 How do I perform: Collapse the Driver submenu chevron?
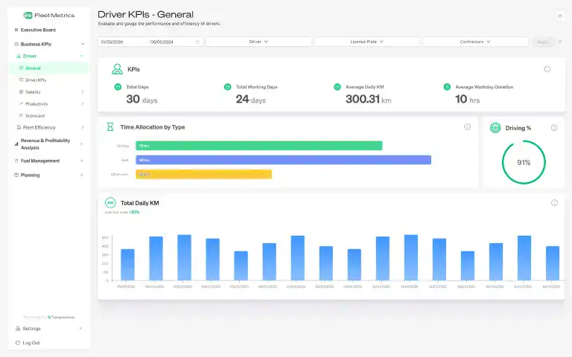(82, 56)
